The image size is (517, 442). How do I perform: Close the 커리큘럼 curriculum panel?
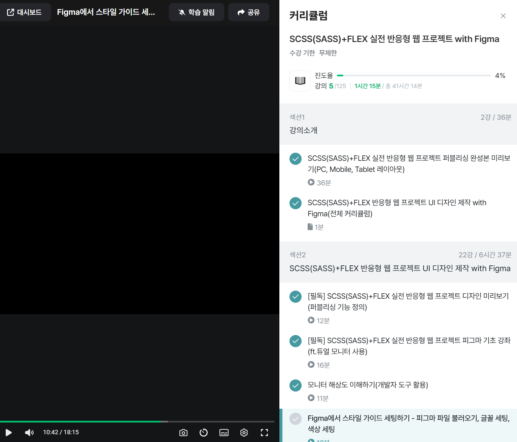tap(503, 16)
